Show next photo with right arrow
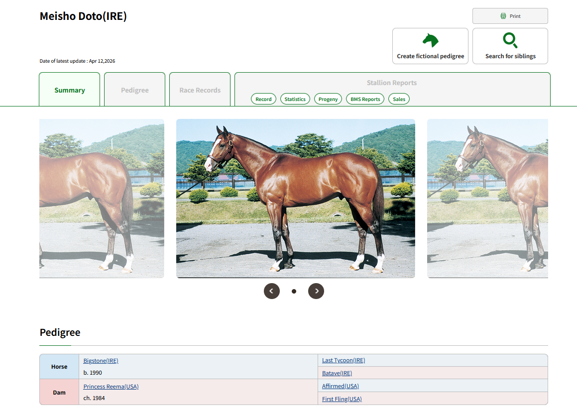Viewport: 577px width, 409px height. (x=316, y=291)
